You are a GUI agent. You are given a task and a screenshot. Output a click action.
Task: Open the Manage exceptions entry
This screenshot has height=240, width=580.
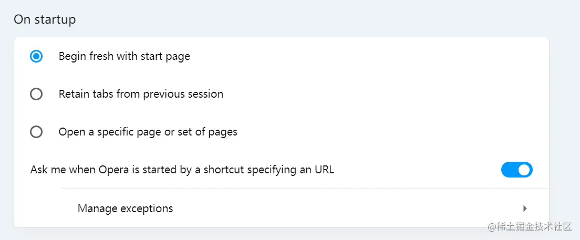[125, 208]
